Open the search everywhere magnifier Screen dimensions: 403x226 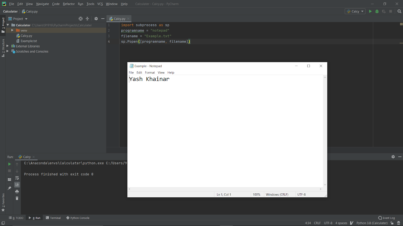[x=399, y=11]
